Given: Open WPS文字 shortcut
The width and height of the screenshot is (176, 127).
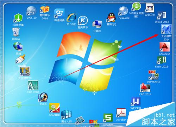Looking at the screenshot, I should [136, 102].
